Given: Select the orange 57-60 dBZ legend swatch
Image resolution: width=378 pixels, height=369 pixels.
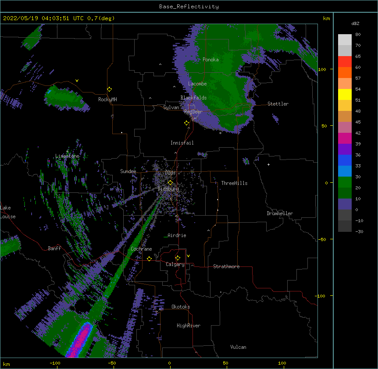Looking at the screenshot, I should (345, 72).
